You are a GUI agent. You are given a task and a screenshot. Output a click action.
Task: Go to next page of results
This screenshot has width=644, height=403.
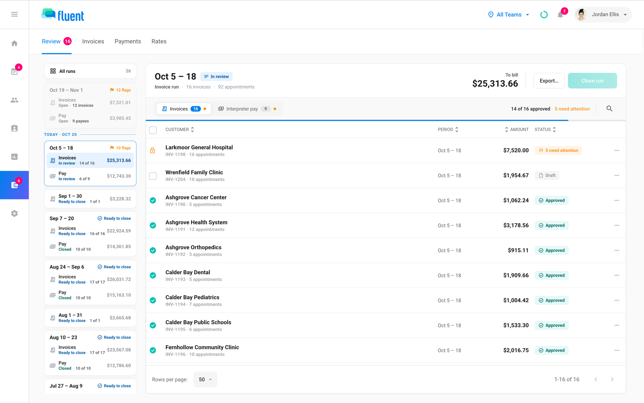point(612,379)
